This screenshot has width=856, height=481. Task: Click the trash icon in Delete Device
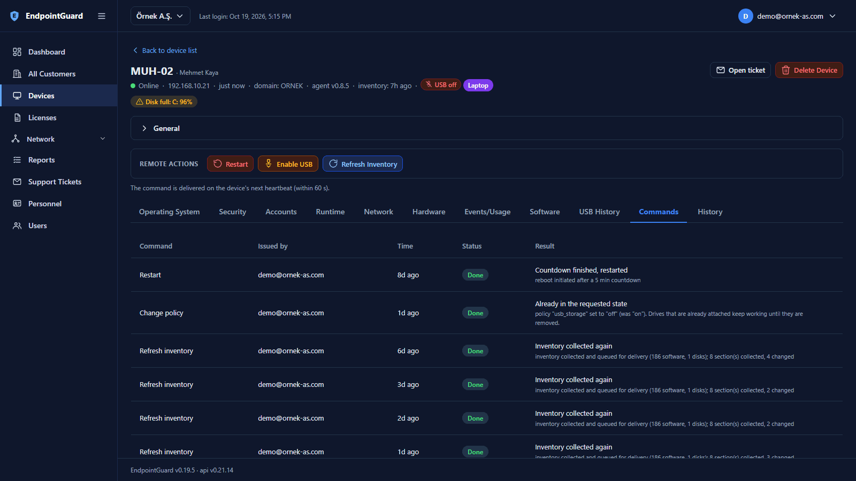(786, 70)
